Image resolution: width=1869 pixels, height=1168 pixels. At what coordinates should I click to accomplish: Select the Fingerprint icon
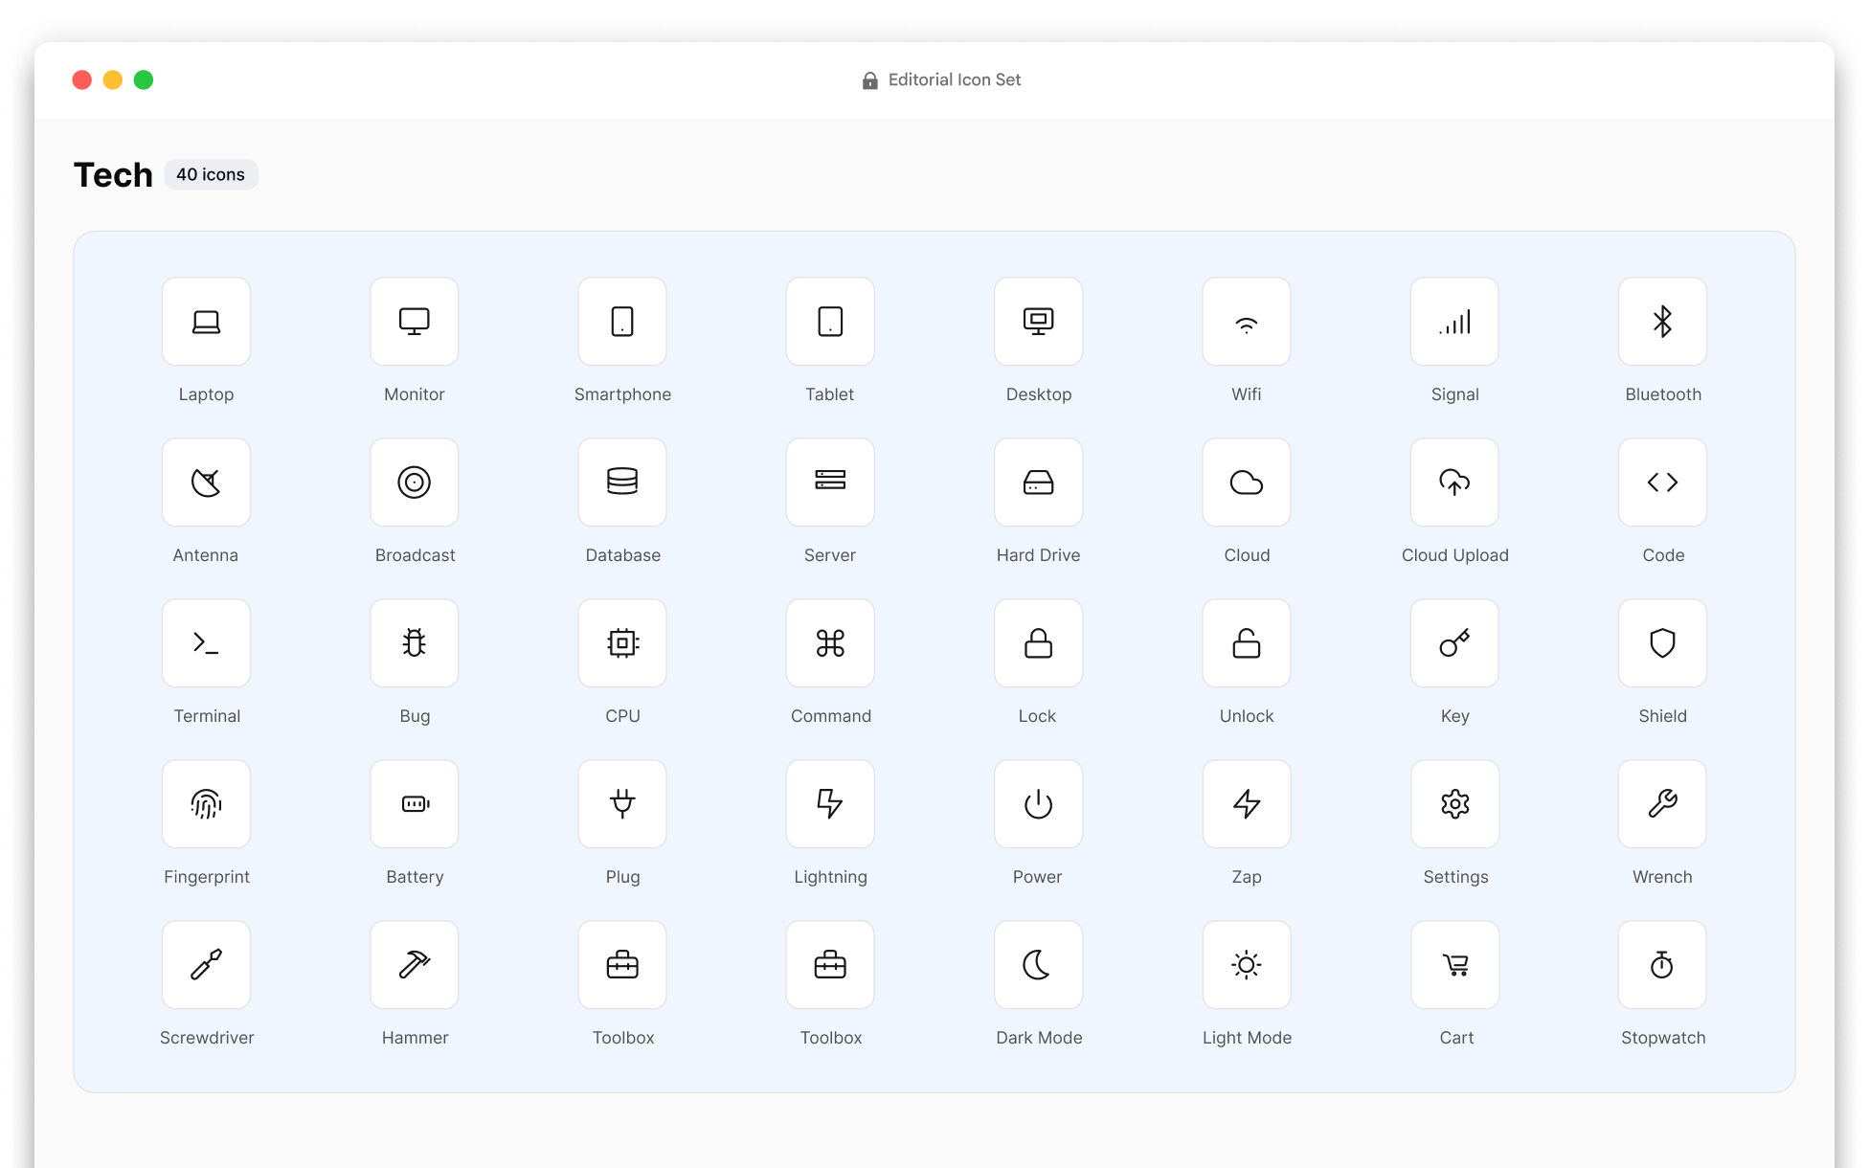206,804
